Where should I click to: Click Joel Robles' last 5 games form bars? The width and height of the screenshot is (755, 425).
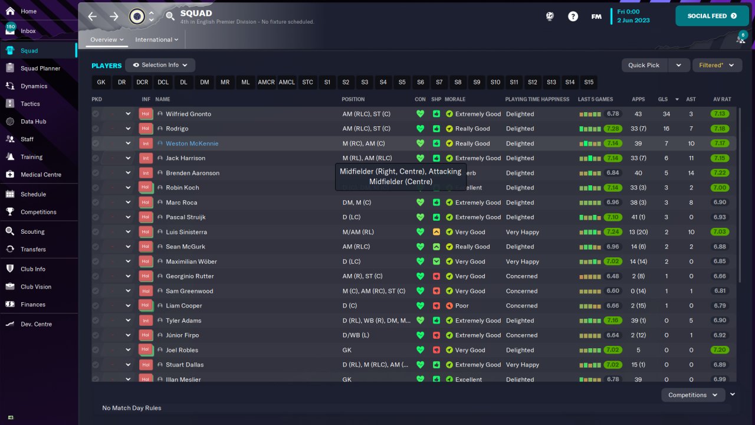click(x=590, y=350)
